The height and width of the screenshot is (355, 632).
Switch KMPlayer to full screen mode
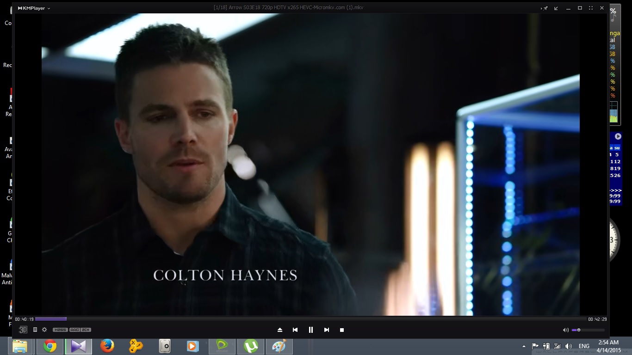(x=591, y=8)
